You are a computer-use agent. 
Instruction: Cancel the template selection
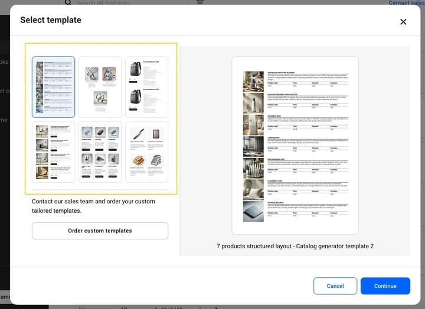coord(335,286)
